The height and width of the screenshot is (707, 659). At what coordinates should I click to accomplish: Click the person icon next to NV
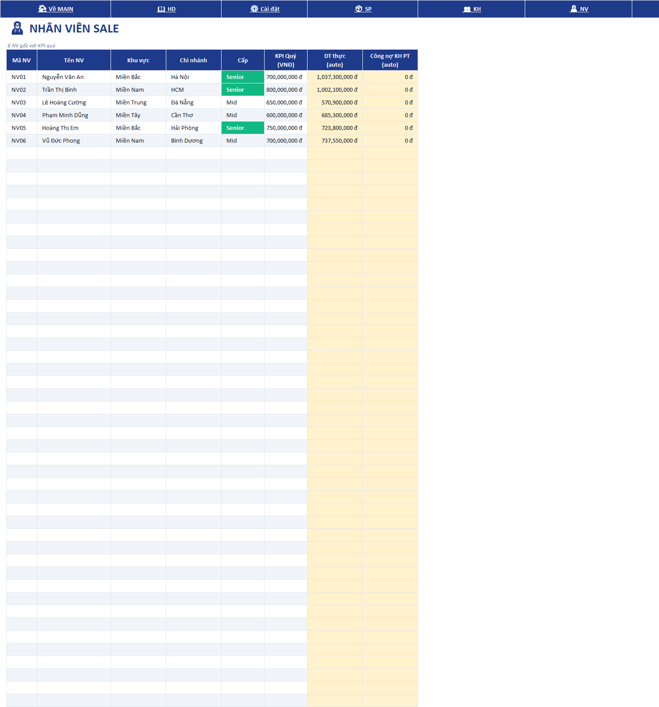(x=573, y=8)
